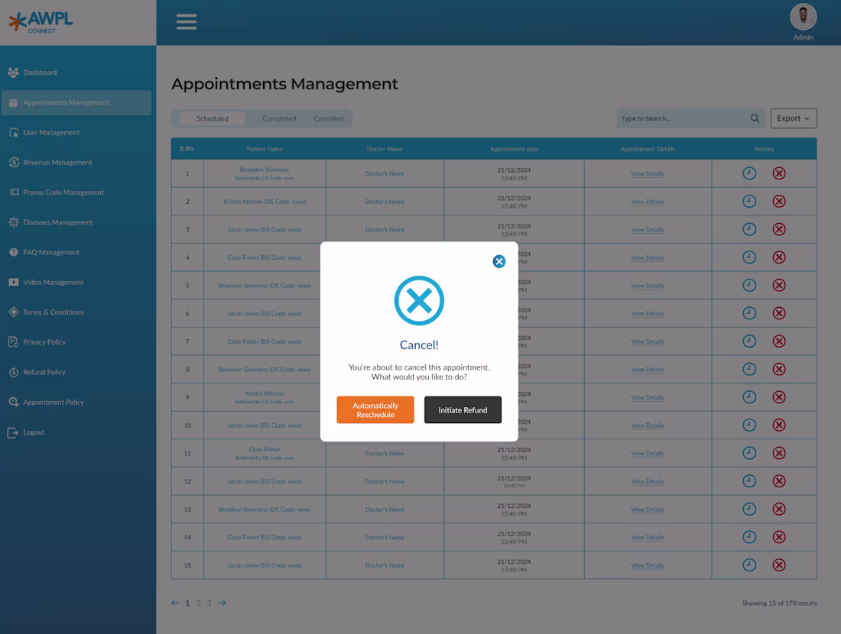Screen dimensions: 841x634
Task: Click the red cancel icon in row 15
Action: tap(779, 564)
